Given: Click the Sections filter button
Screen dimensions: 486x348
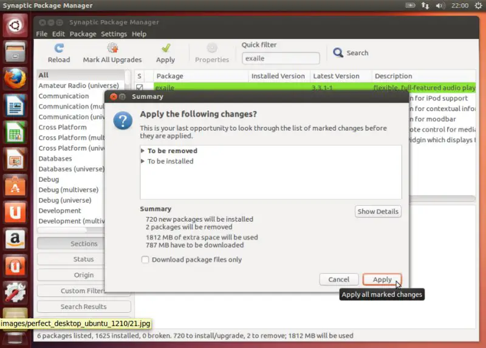Looking at the screenshot, I should (x=71, y=244).
